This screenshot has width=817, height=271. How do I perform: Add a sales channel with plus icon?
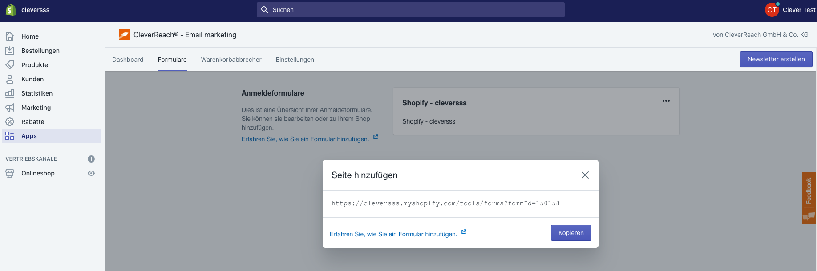click(x=91, y=159)
